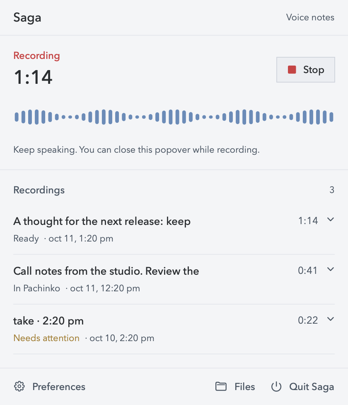Click the 'In Pachinko' label

36,288
